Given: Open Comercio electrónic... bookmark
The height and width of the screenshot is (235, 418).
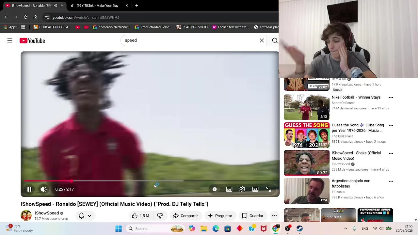Looking at the screenshot, I should point(111,27).
